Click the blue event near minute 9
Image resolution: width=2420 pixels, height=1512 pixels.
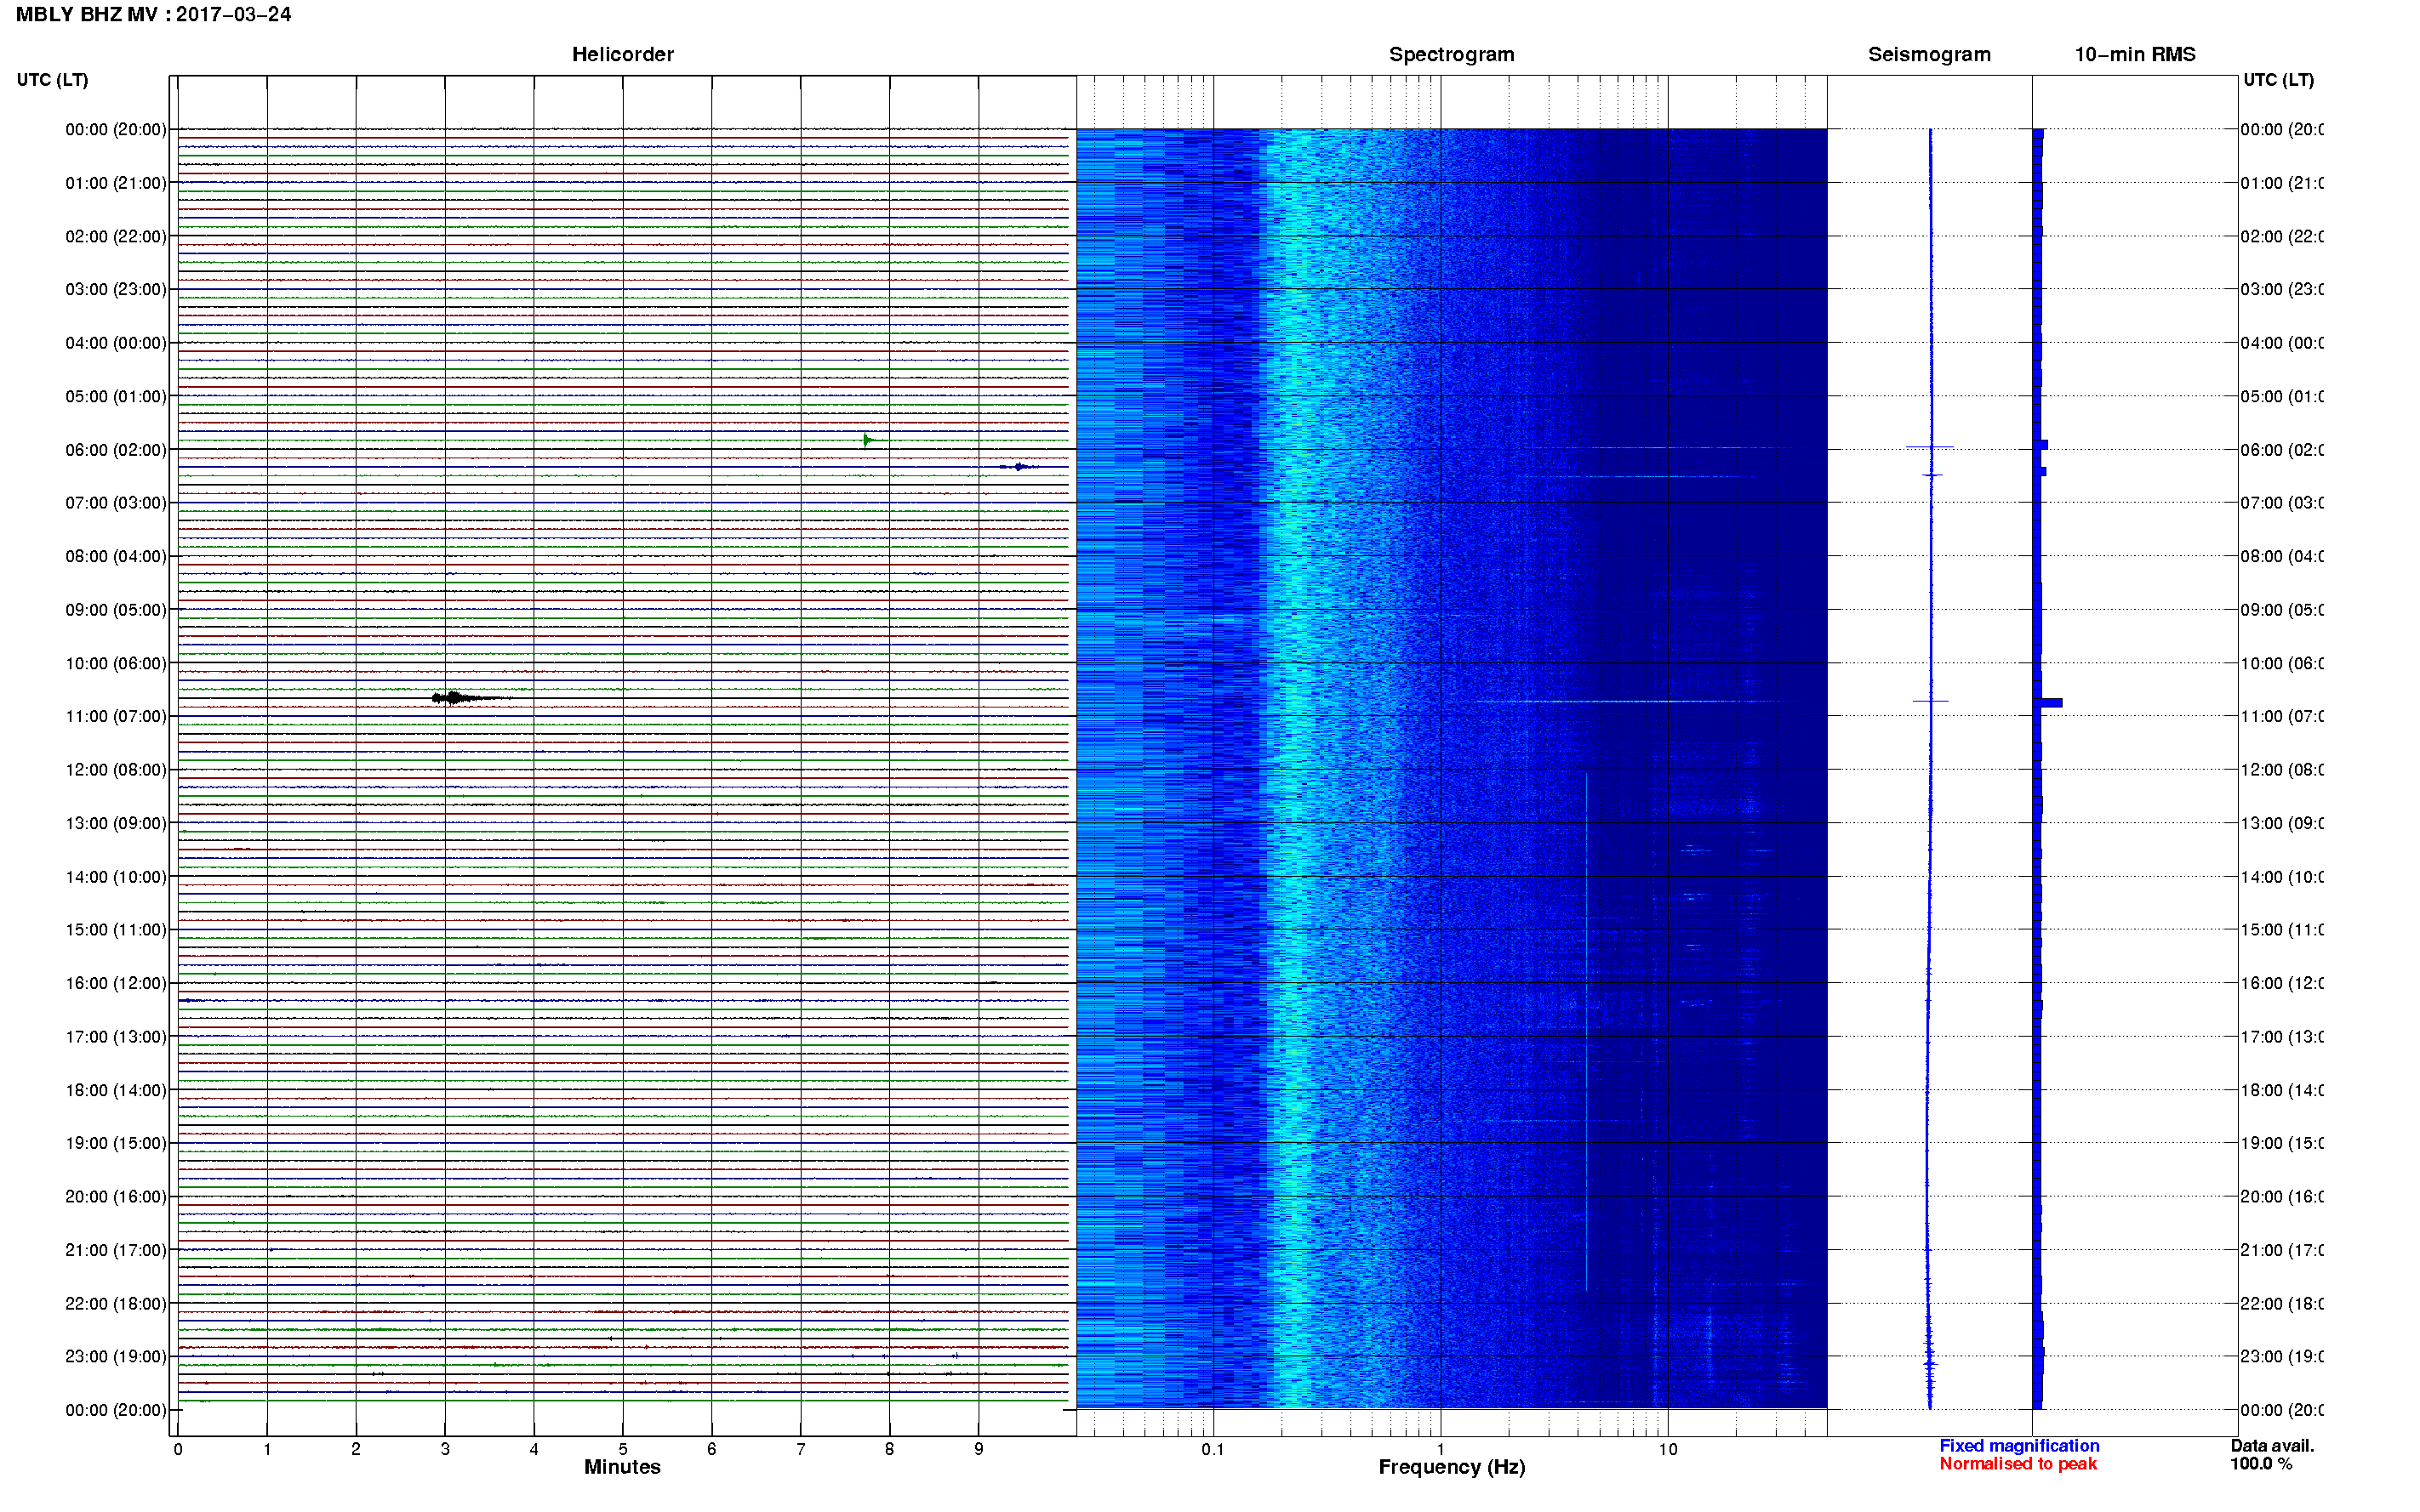1019,467
